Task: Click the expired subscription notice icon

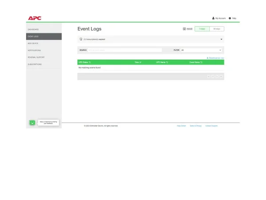Action: pyautogui.click(x=81, y=39)
